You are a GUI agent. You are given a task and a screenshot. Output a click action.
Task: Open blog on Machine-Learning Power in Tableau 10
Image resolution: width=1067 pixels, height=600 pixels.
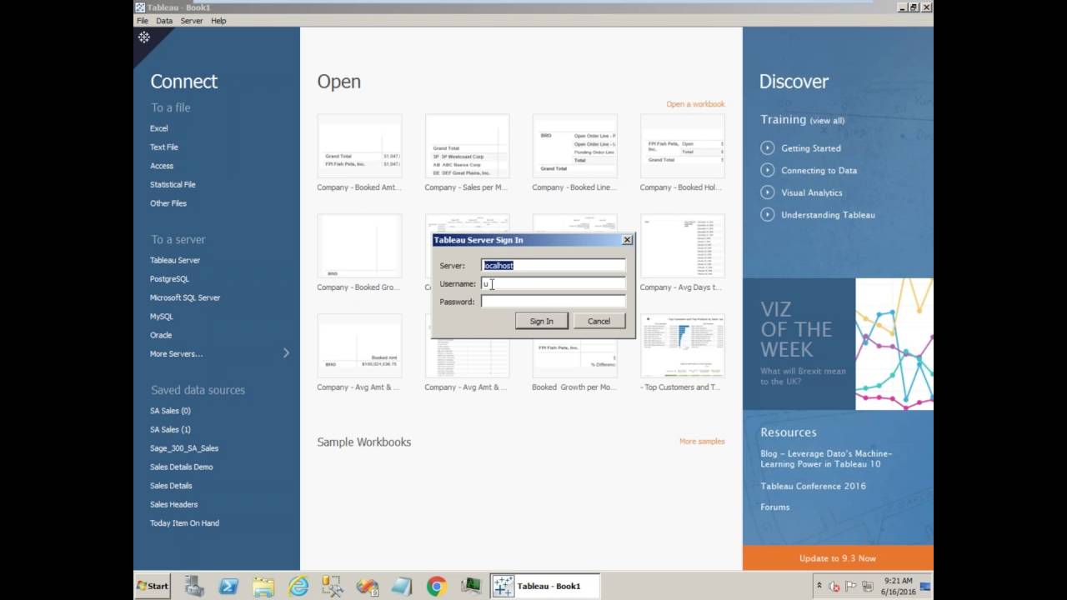[826, 459]
